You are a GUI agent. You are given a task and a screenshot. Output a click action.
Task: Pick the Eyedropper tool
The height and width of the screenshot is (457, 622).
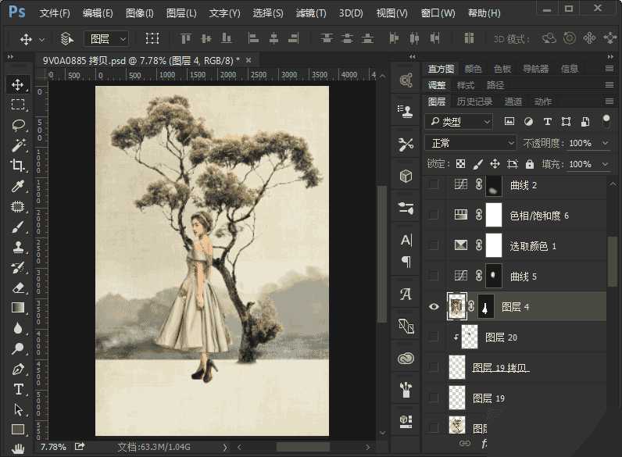pyautogui.click(x=18, y=186)
